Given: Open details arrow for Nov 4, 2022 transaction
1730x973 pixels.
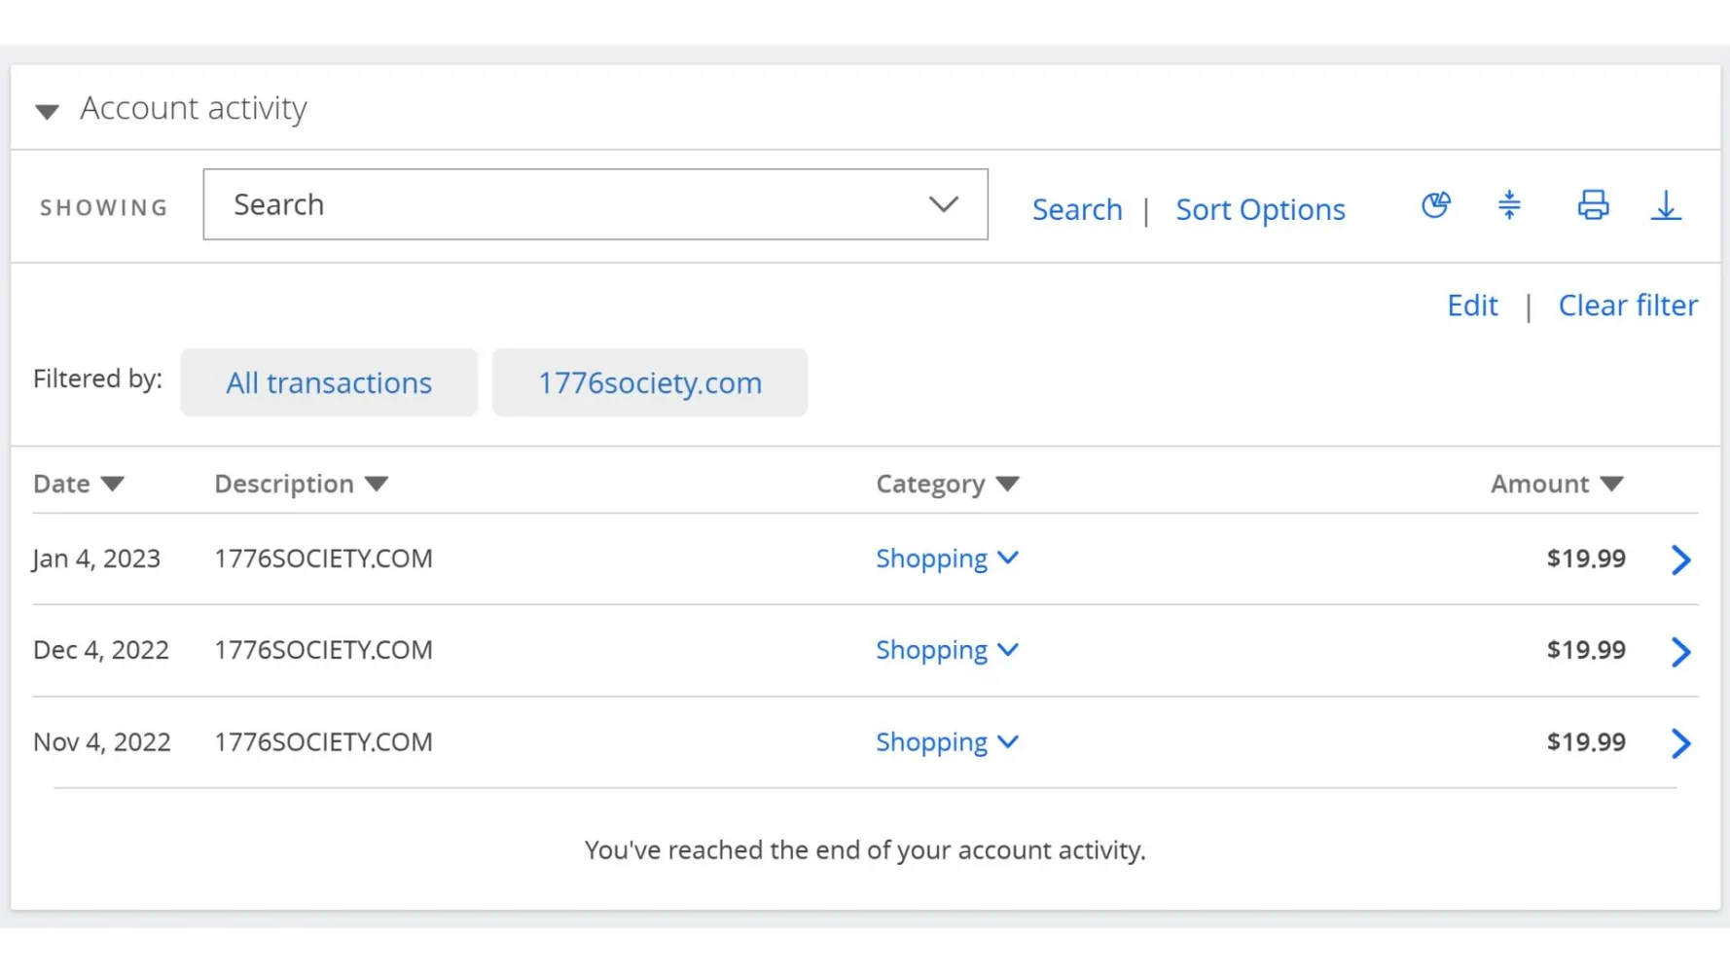Looking at the screenshot, I should tap(1680, 743).
